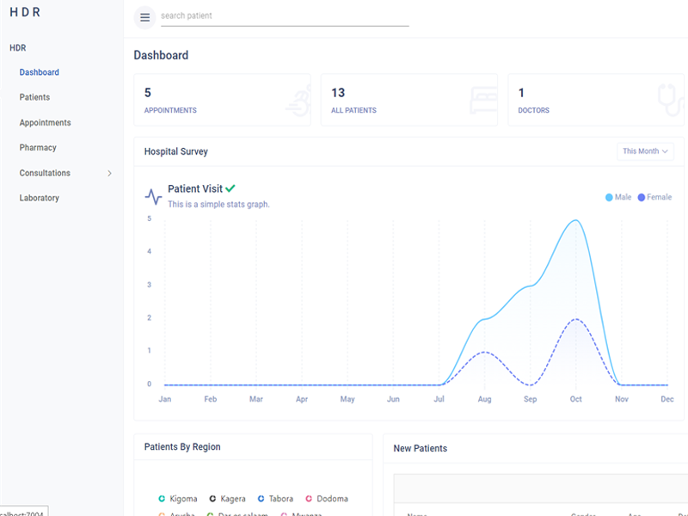Open the All Patients summary card

pyautogui.click(x=408, y=101)
